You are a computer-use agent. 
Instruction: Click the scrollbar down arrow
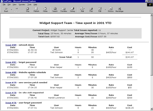click(151, 109)
